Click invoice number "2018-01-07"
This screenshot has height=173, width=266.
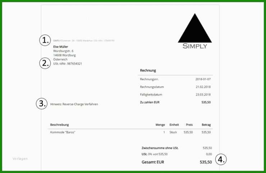pyautogui.click(x=203, y=79)
